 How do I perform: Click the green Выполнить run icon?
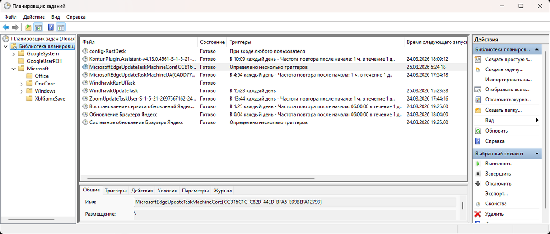point(478,164)
